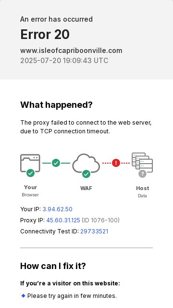Click the gray question mark under host
Image resolution: width=173 pixels, height=308 pixels.
coord(142,174)
